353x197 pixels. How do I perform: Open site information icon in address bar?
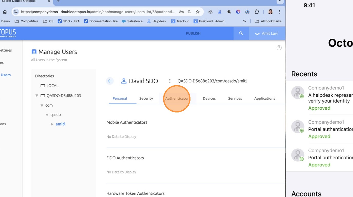[x=16, y=12]
